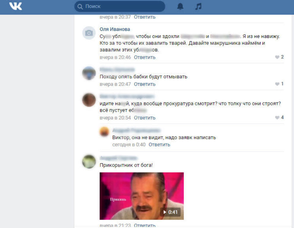Open the timestamp вчера в 20:46
Screen dimensions: 294x228
[x=115, y=57]
